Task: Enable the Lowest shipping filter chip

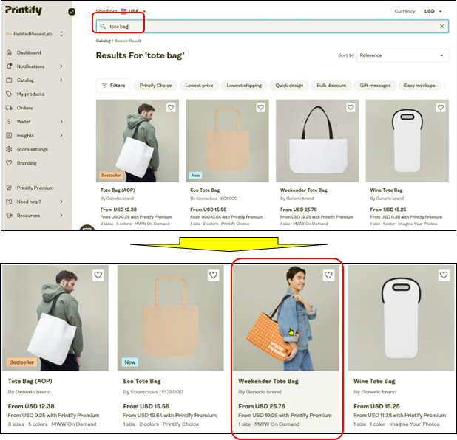Action: click(x=244, y=86)
